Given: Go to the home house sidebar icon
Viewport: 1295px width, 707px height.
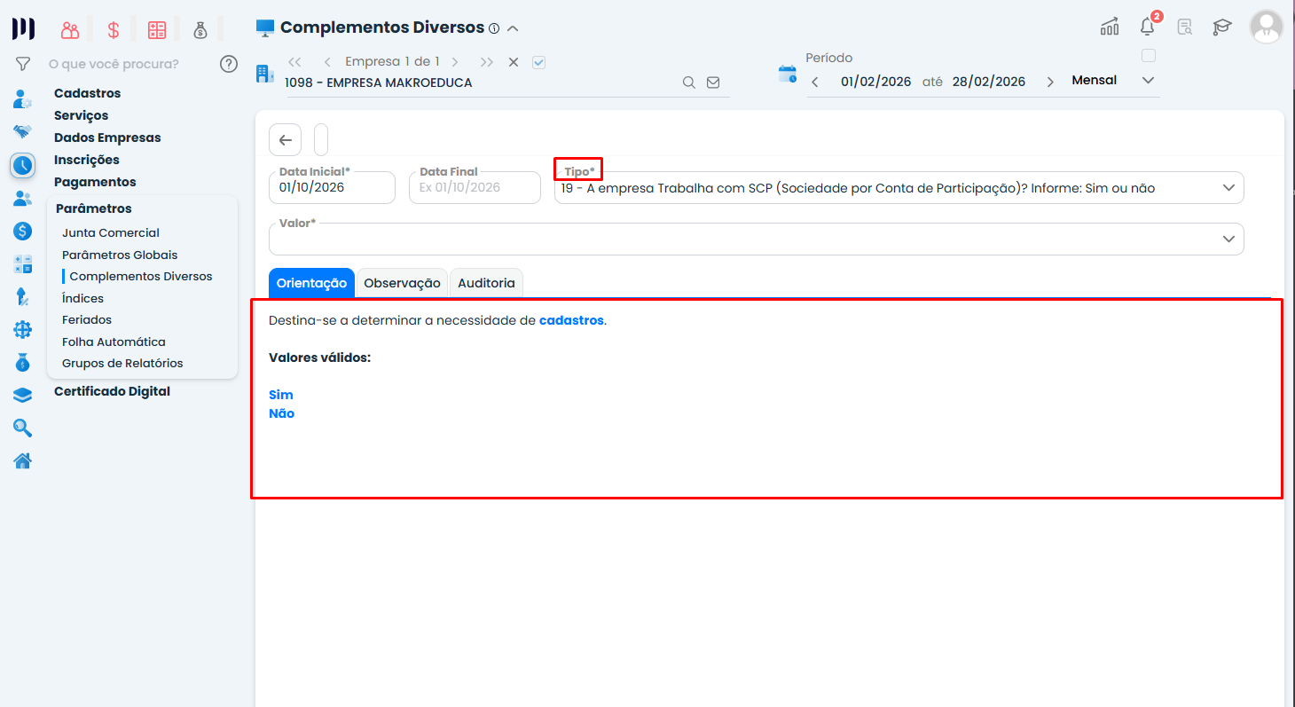Looking at the screenshot, I should tap(22, 460).
